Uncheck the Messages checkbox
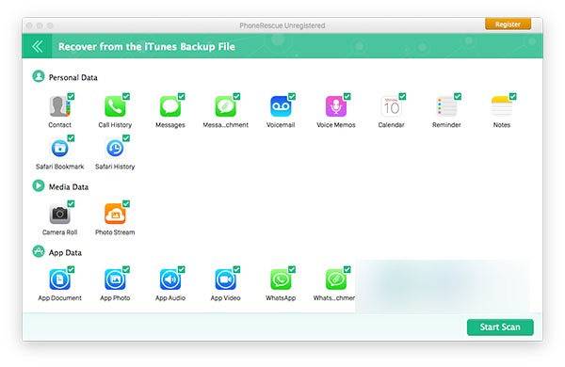Image resolution: width=565 pixels, height=367 pixels. pyautogui.click(x=181, y=97)
